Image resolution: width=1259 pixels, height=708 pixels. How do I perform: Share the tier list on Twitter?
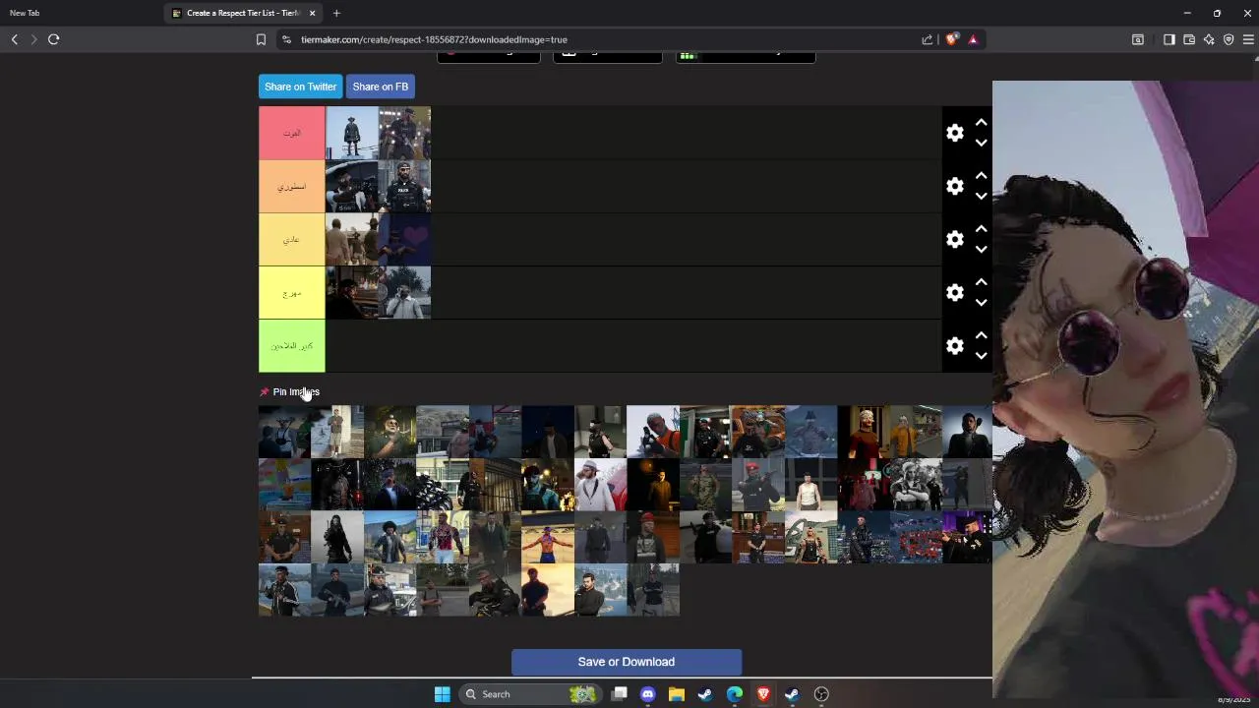click(300, 87)
